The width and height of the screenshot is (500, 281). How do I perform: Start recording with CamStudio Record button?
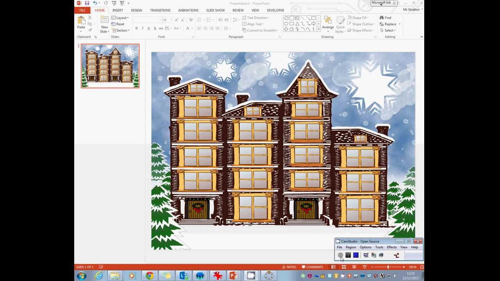pyautogui.click(x=341, y=255)
